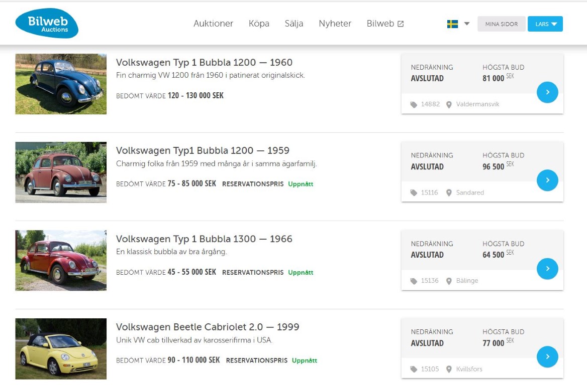Open Volkswagen Beetle Cabriolet 2.0 title
This screenshot has height=385, width=587.
tap(207, 327)
